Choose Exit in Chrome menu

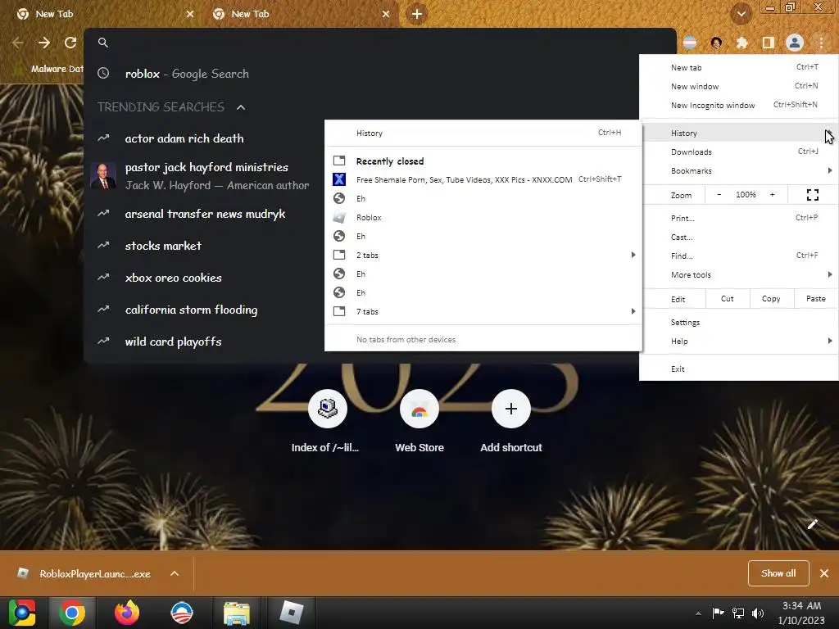(x=739, y=369)
